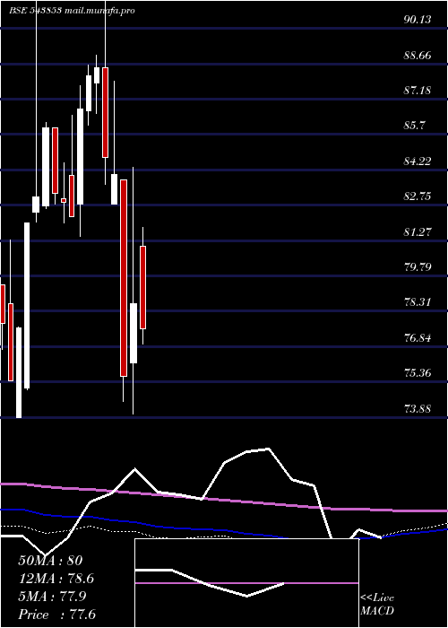
Task: Click the 76.84 price axis label
Action: [x=418, y=337]
